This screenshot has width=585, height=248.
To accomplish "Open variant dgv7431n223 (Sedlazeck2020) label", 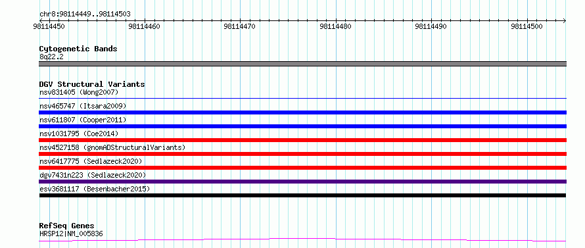I will click(93, 175).
